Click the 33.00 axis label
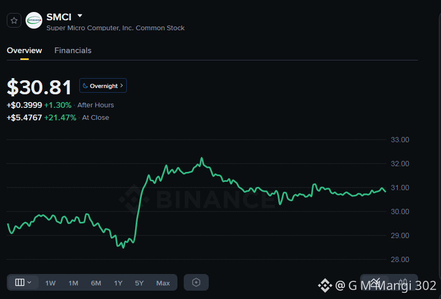The width and height of the screenshot is (441, 299). [400, 140]
